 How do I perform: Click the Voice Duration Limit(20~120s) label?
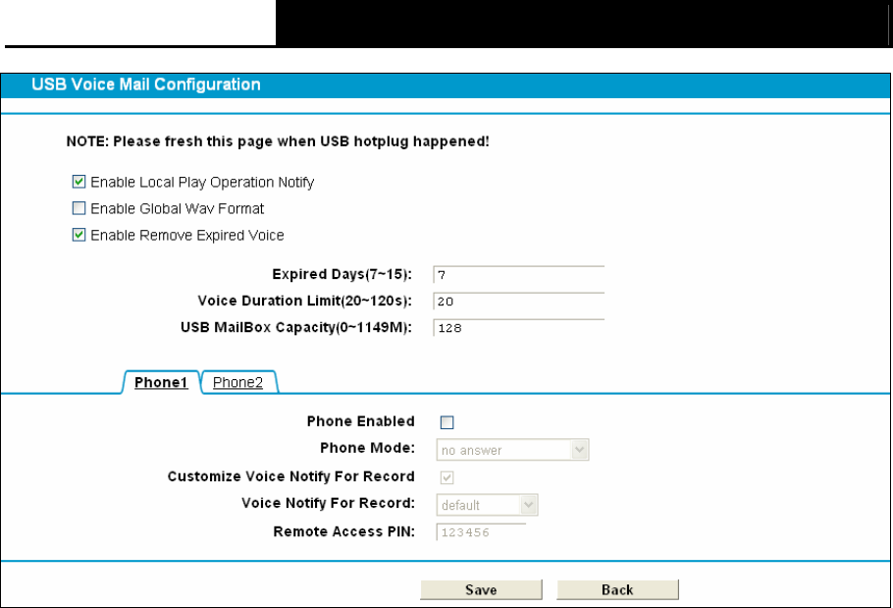[x=304, y=301]
